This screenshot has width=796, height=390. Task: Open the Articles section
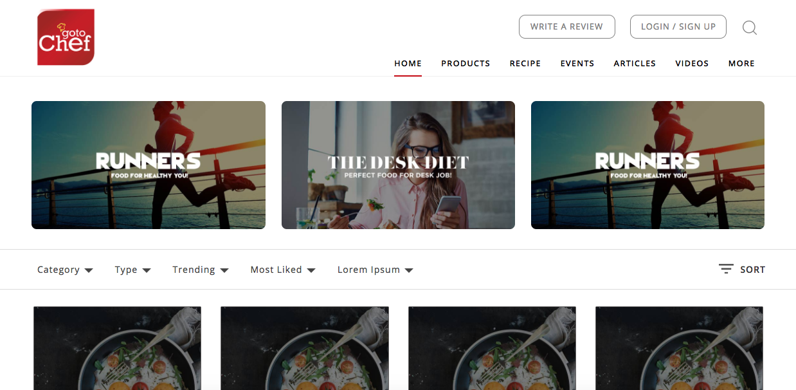tap(635, 63)
